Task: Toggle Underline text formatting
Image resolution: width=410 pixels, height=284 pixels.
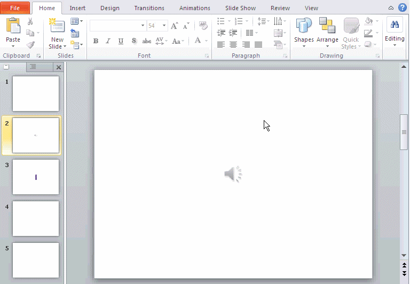Action: 121,41
